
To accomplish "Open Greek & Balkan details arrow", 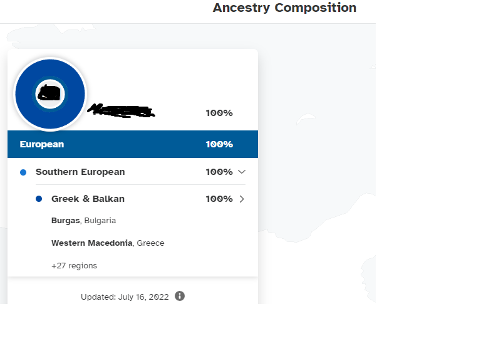I will (x=242, y=199).
